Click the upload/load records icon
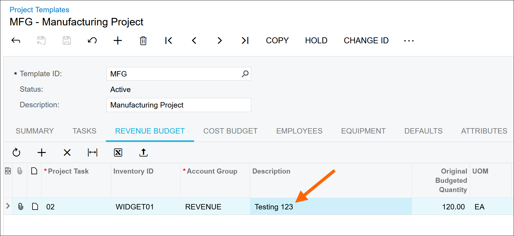The height and width of the screenshot is (236, 514). tap(144, 153)
